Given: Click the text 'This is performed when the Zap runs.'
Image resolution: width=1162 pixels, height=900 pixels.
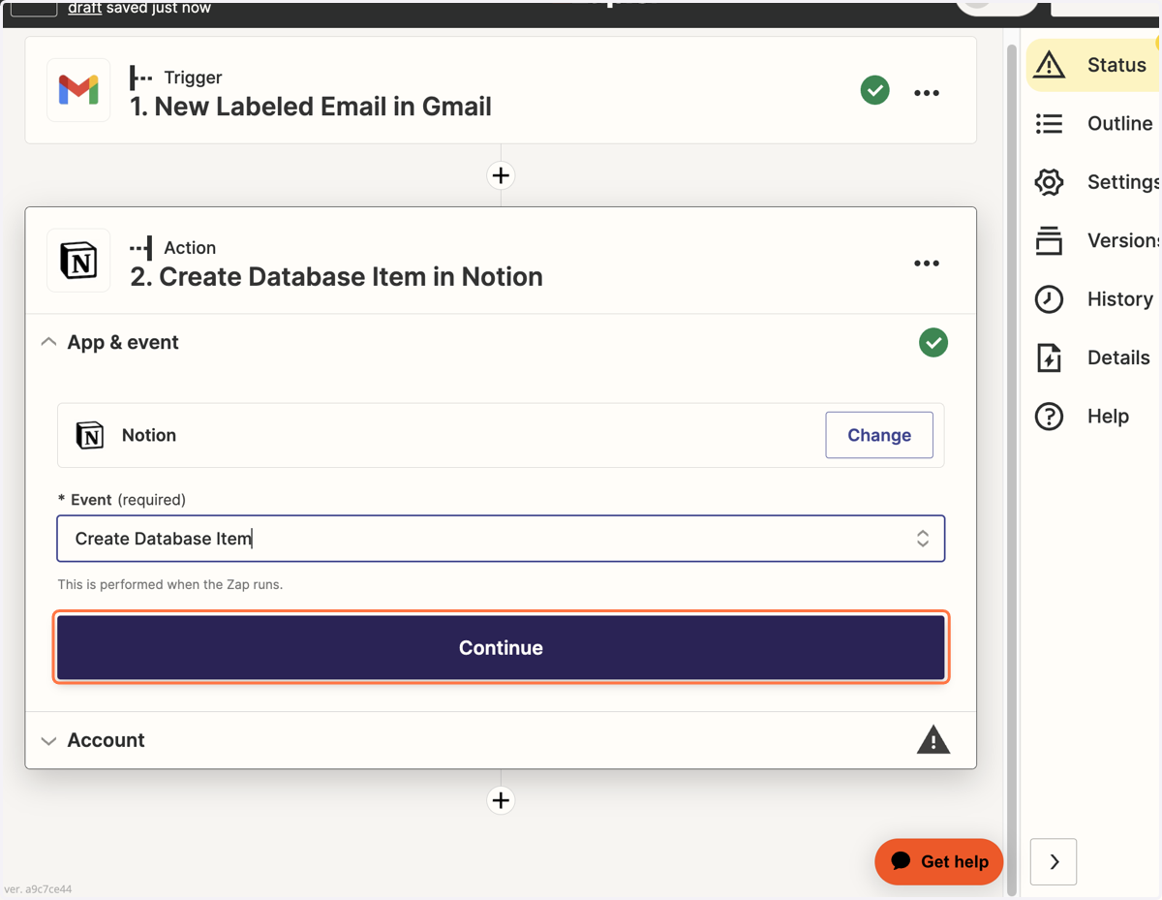Looking at the screenshot, I should [170, 584].
